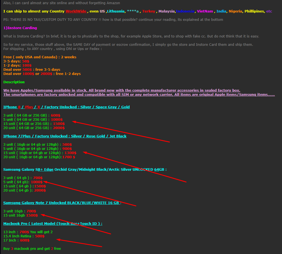Click the 1300$ price in iPhone 7 list

(x=70, y=153)
